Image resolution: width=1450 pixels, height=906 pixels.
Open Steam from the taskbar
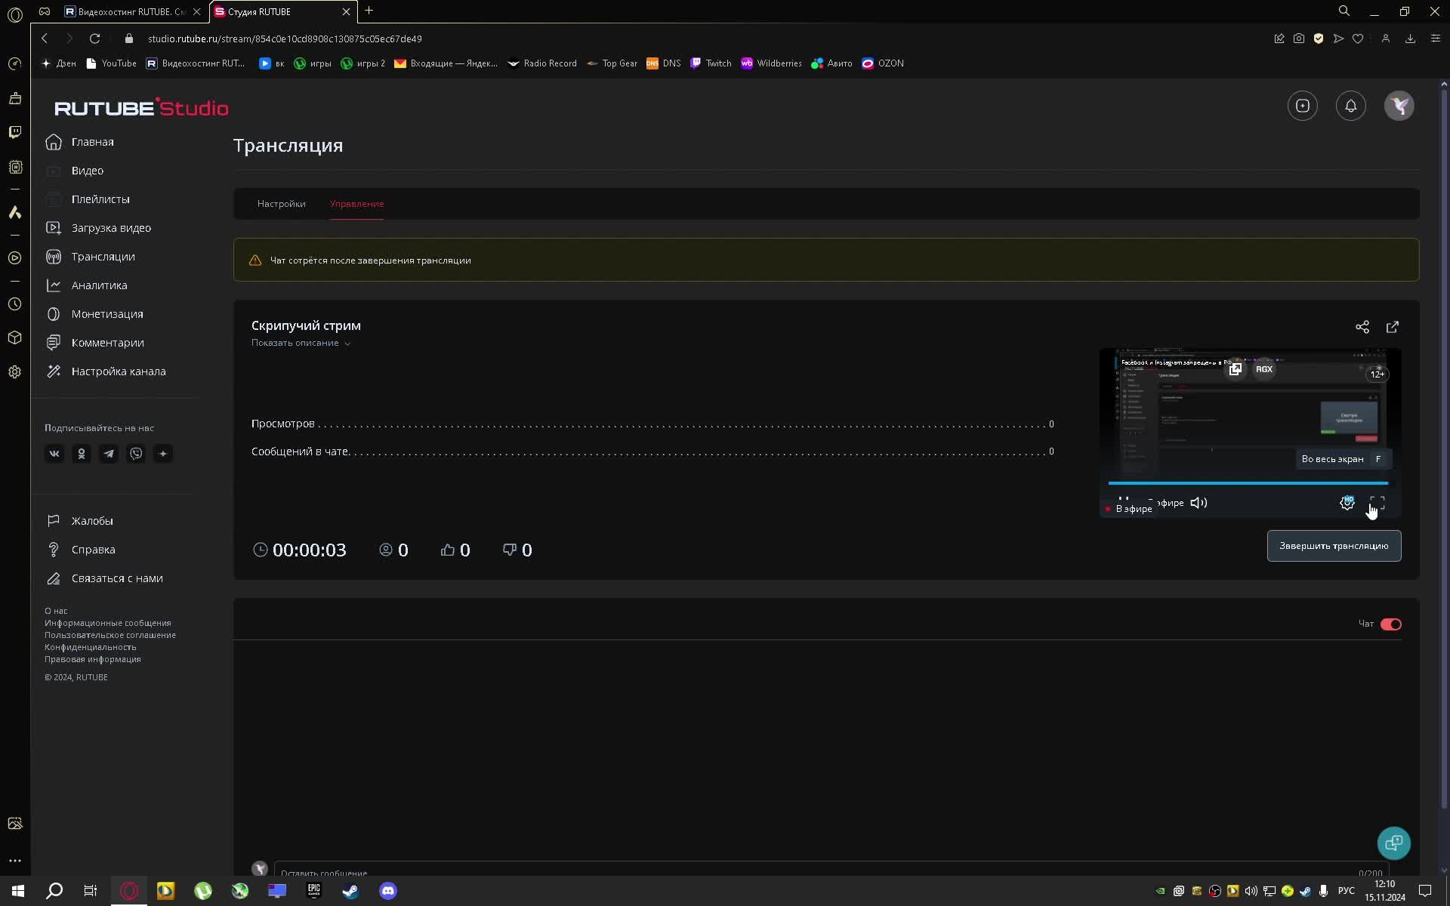pyautogui.click(x=350, y=891)
